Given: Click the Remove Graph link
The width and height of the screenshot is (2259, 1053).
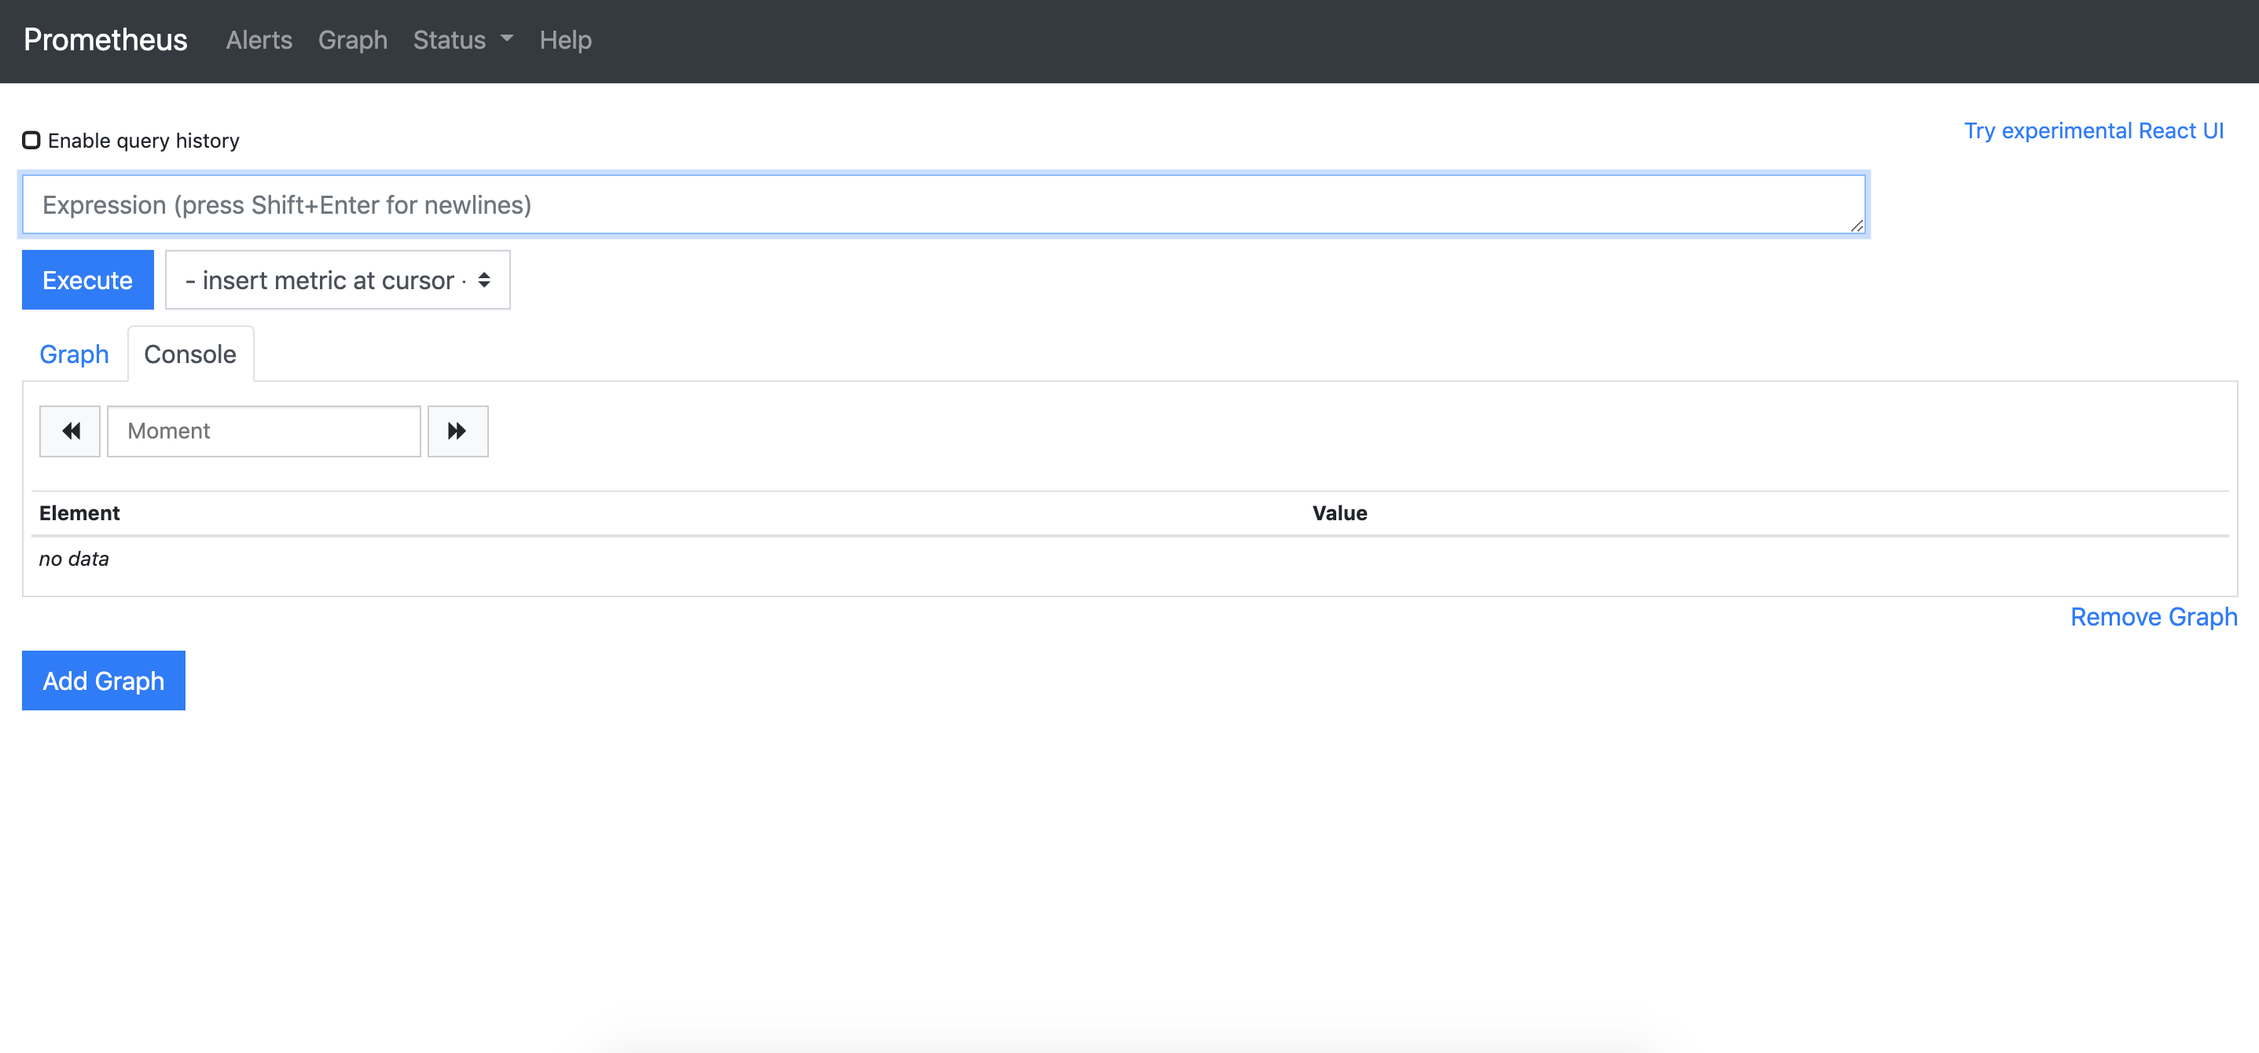Looking at the screenshot, I should (2154, 617).
